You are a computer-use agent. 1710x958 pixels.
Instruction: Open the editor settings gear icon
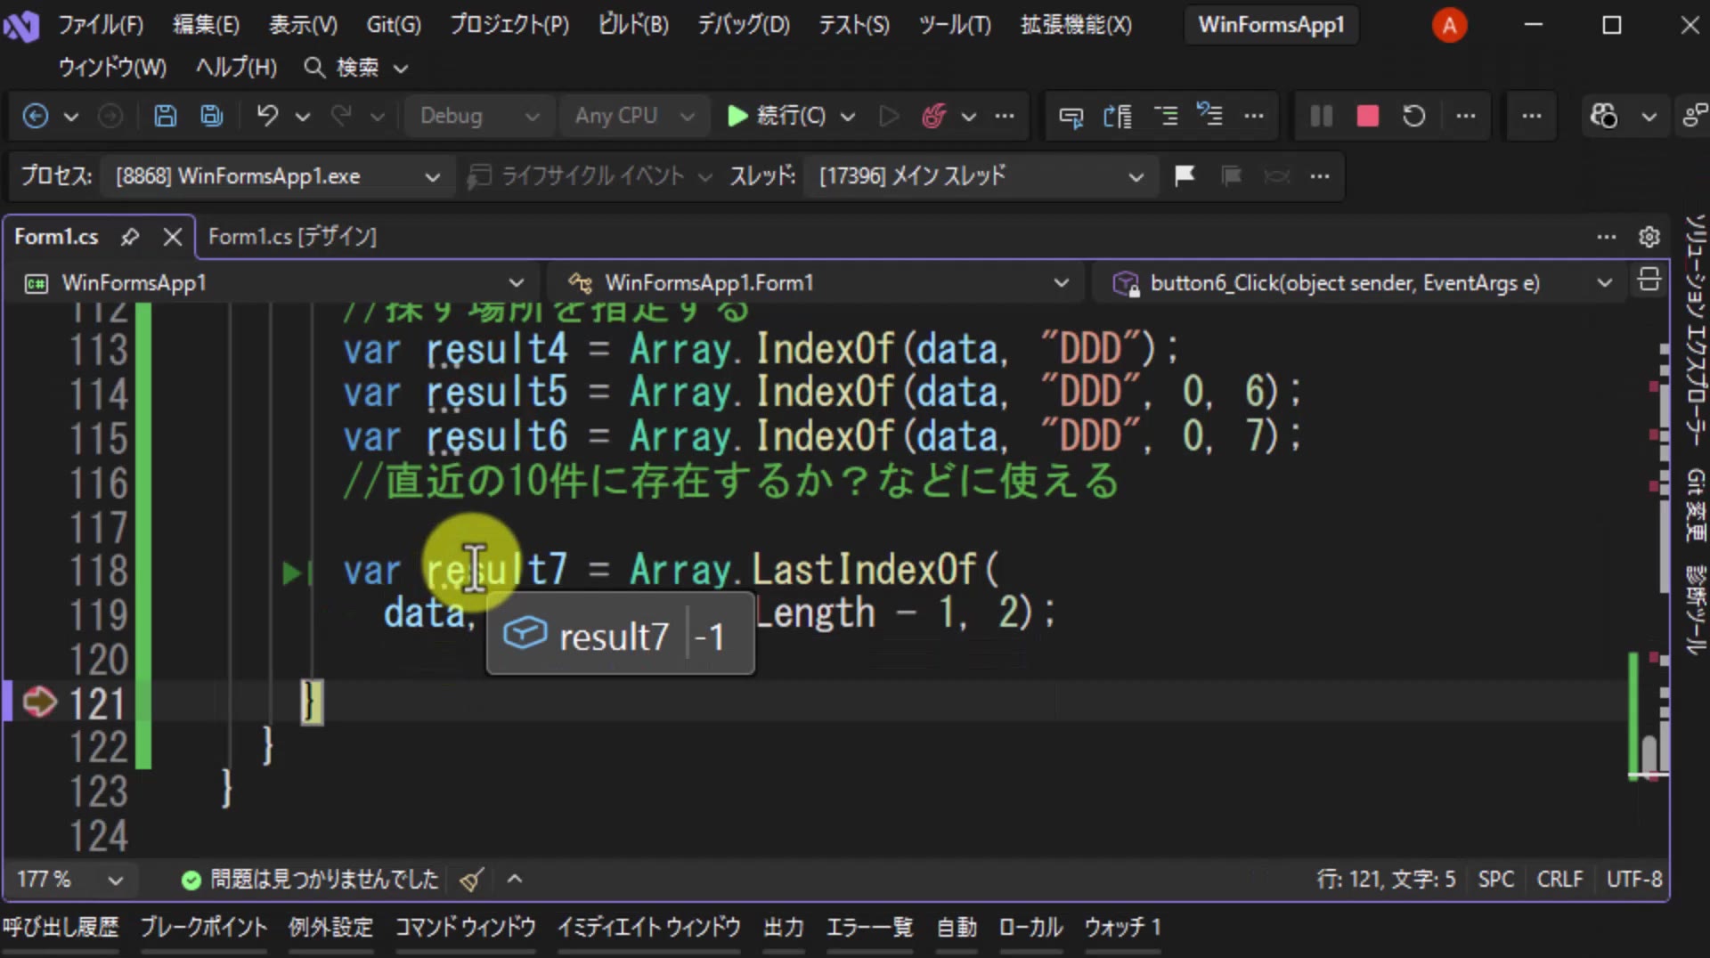(1649, 237)
